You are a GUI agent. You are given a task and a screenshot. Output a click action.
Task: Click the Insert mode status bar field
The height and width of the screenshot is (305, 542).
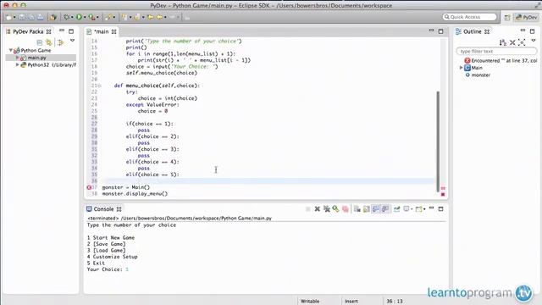tap(351, 302)
